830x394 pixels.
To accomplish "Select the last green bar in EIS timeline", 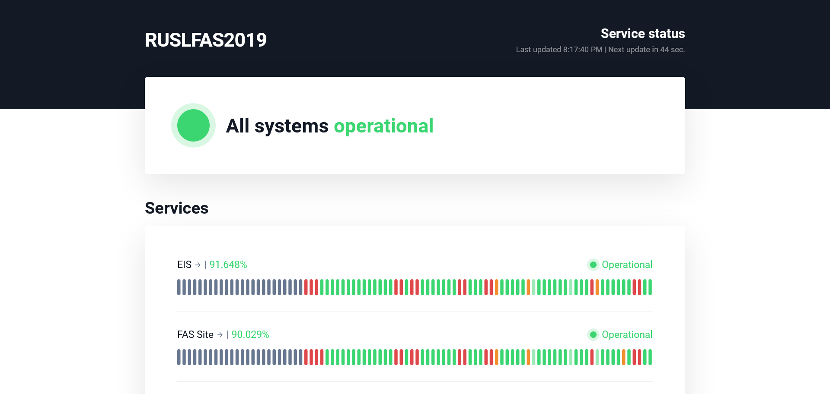I will point(650,287).
